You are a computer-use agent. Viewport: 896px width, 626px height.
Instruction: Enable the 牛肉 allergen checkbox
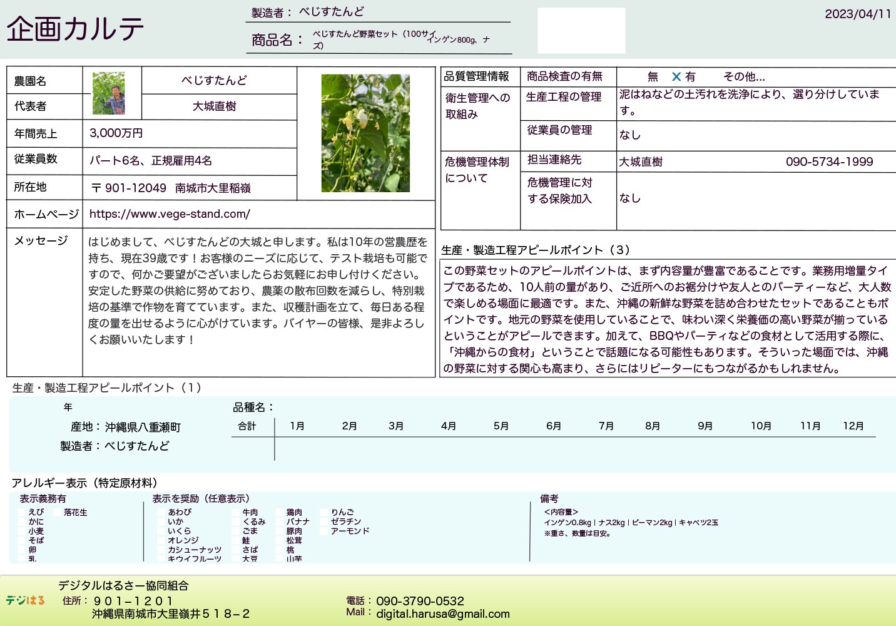pos(237,512)
